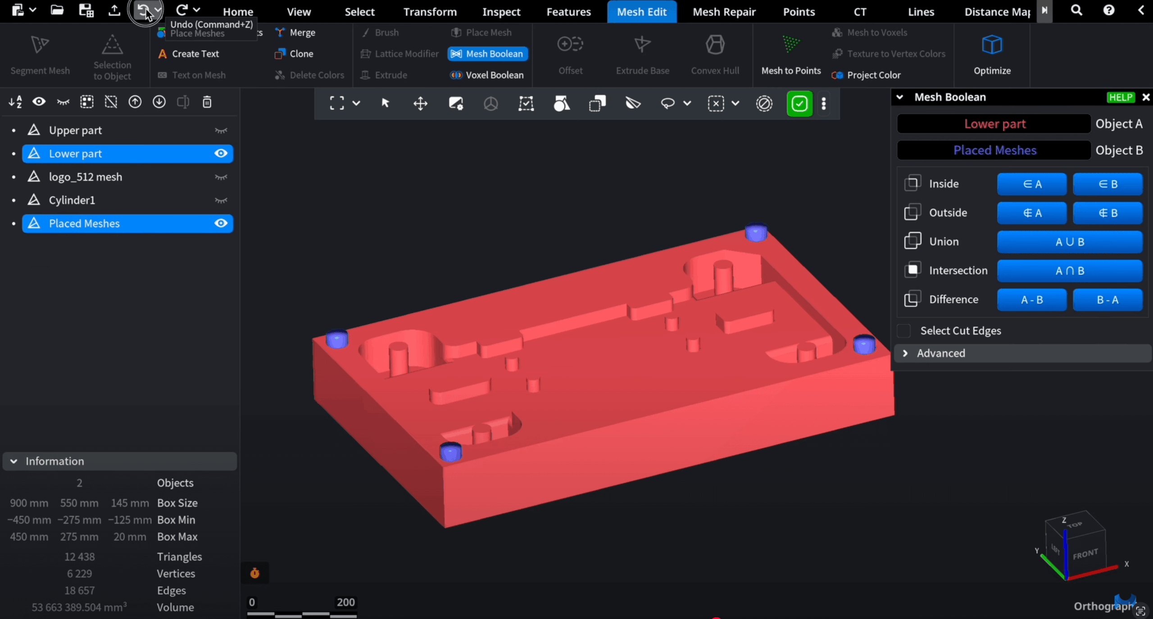Switch to the Mesh Repair tab
The image size is (1153, 619).
724,12
